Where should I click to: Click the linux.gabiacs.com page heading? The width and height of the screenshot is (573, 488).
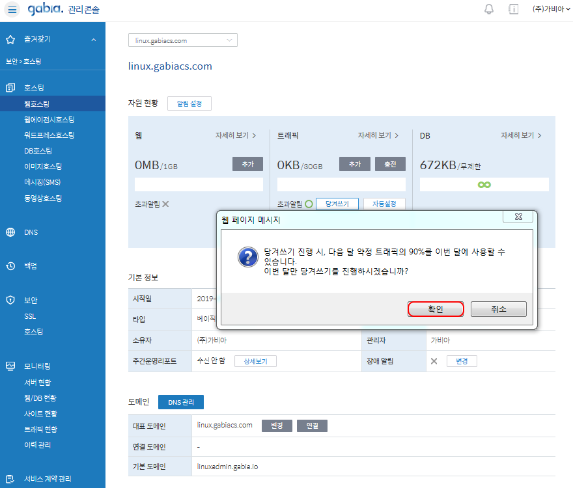(x=170, y=66)
